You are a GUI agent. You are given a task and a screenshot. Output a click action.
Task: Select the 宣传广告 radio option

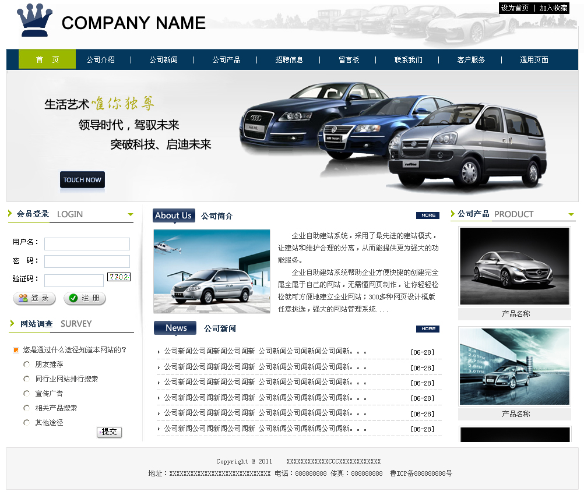point(26,394)
